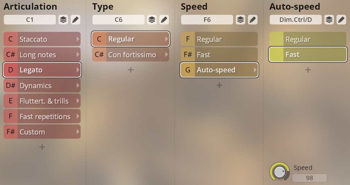350x185 pixels.
Task: Open the Auto-speed submenu arrow in Speed
Action: tap(255, 70)
